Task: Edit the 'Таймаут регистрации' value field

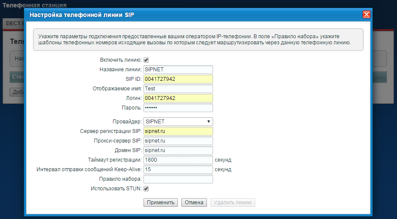Action: pyautogui.click(x=178, y=160)
